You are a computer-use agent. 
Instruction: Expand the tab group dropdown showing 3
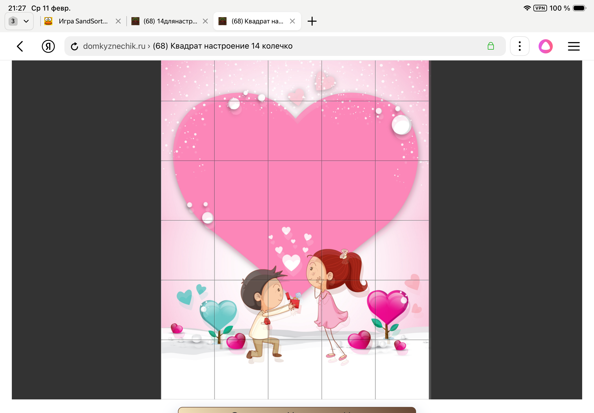click(x=19, y=21)
